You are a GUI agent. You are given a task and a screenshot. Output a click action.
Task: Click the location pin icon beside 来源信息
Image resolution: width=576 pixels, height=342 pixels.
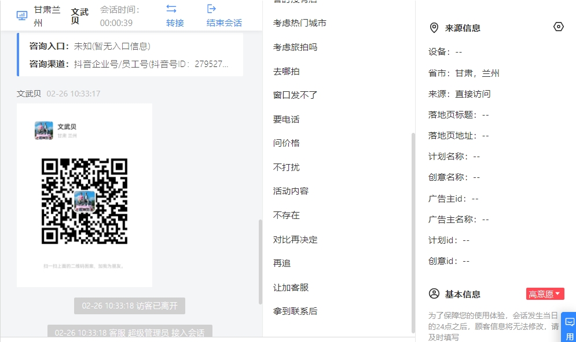434,28
